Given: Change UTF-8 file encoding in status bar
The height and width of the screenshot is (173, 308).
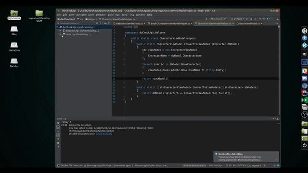Looking at the screenshot, I should (242, 165).
